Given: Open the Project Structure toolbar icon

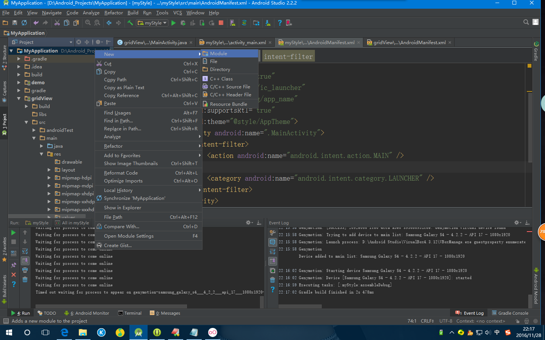Looking at the screenshot, I should click(x=256, y=23).
